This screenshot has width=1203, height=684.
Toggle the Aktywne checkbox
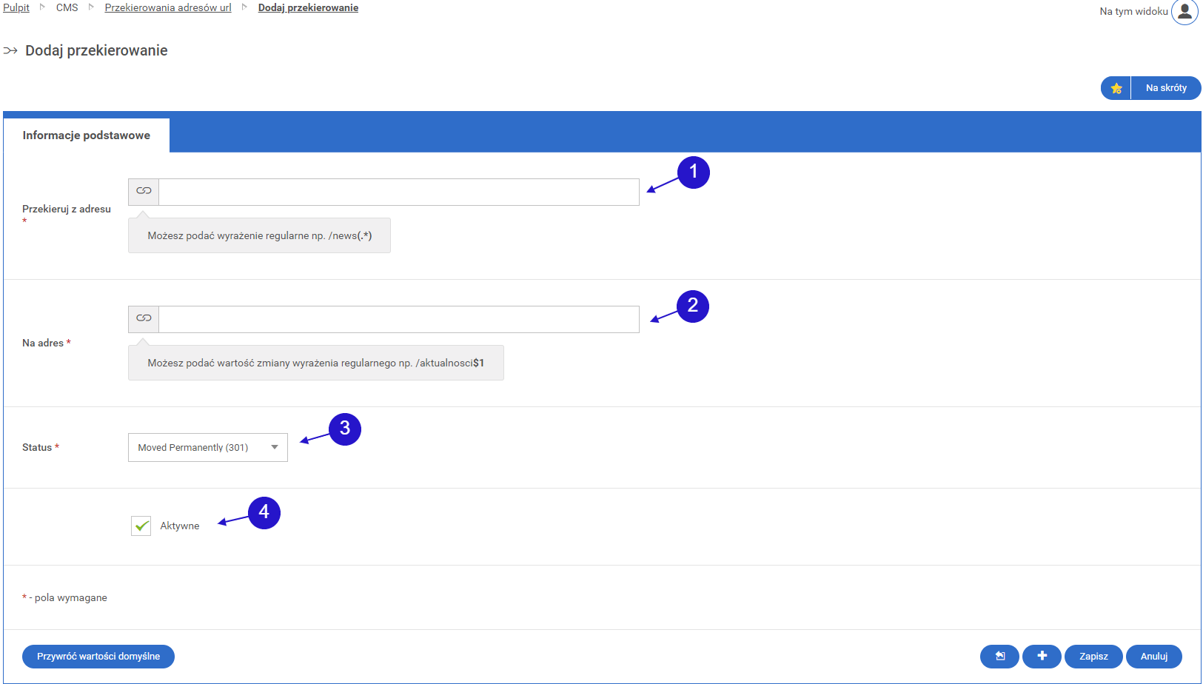coord(141,526)
